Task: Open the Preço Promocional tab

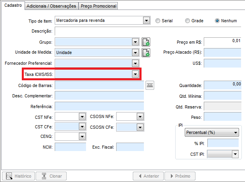Action: pyautogui.click(x=98, y=6)
